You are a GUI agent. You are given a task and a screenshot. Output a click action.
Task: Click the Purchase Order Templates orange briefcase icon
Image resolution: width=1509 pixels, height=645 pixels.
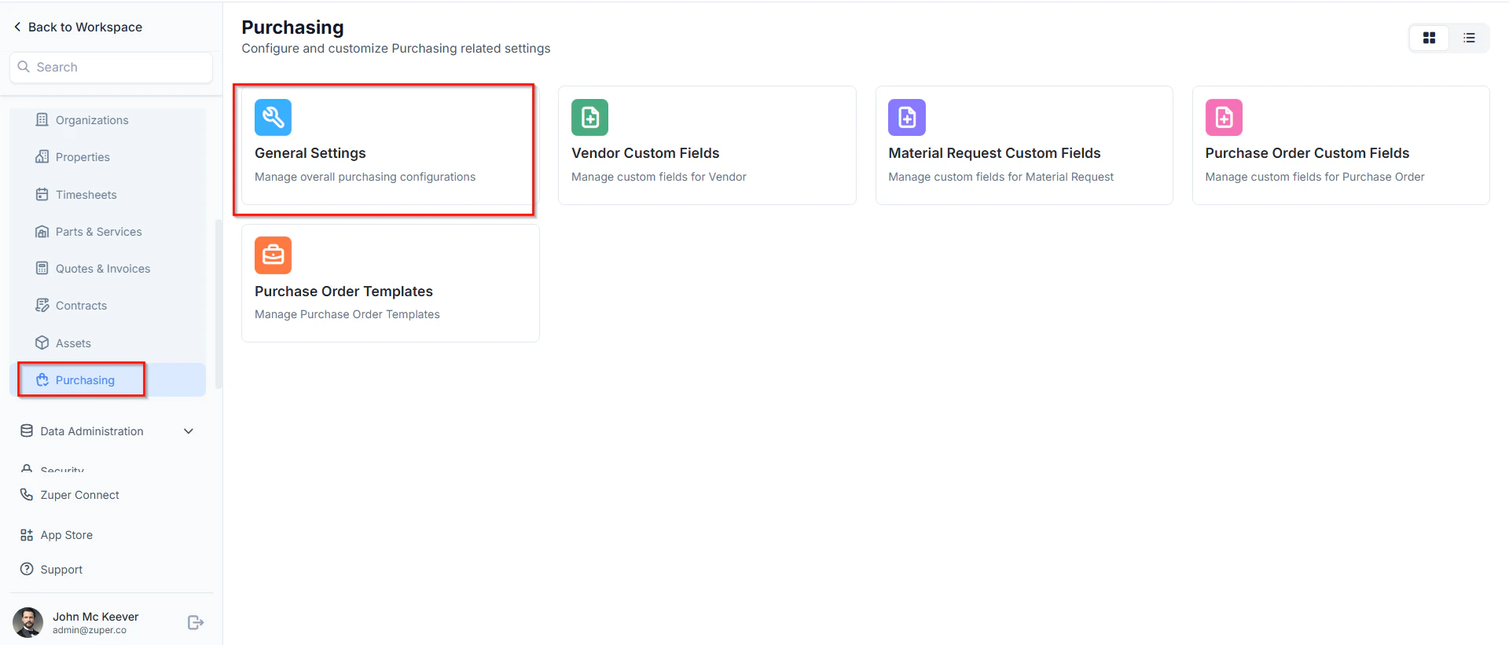(x=273, y=255)
